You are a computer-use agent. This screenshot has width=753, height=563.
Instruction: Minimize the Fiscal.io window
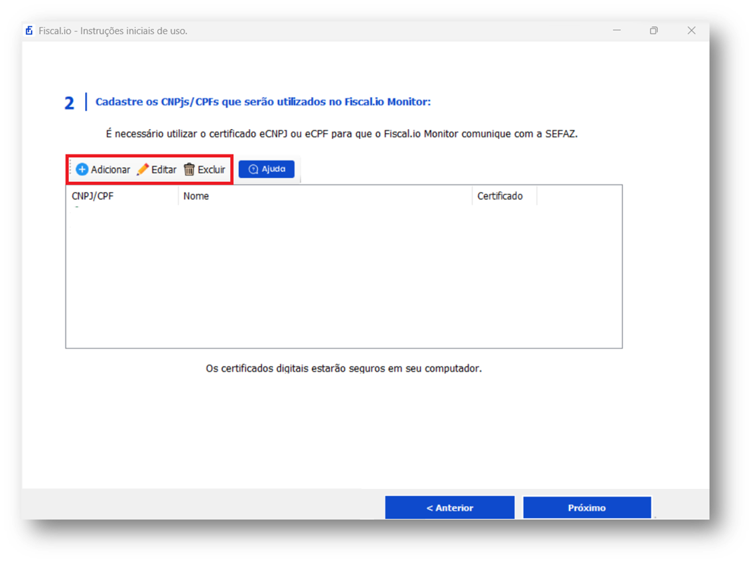[616, 30]
